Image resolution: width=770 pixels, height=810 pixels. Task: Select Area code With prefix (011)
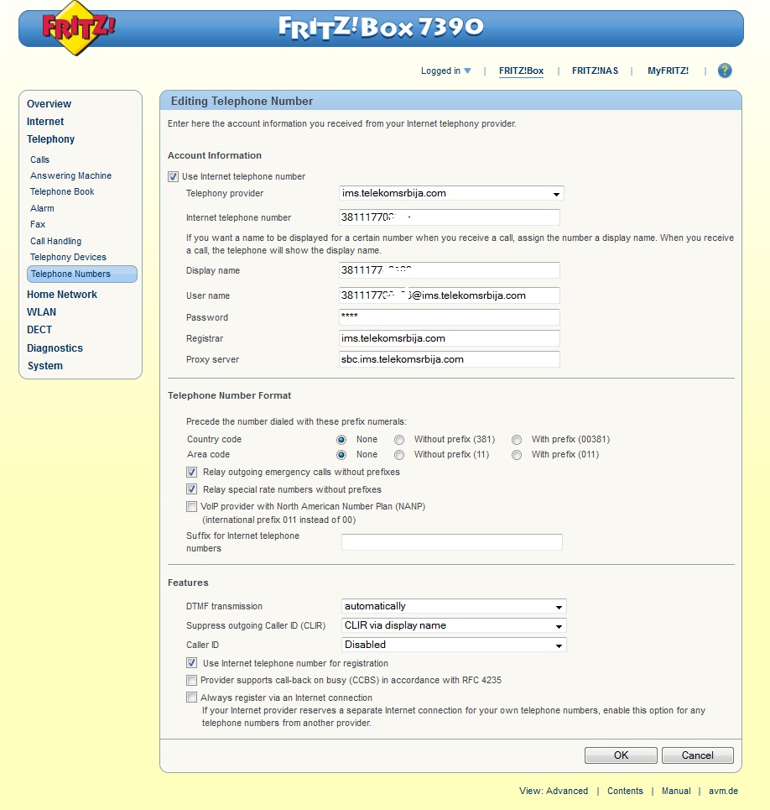click(x=517, y=455)
